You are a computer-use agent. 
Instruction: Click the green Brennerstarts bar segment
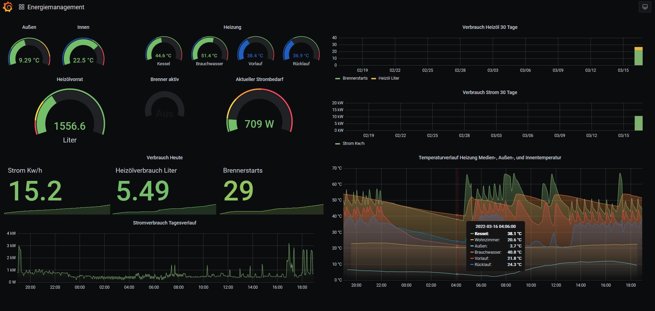click(x=638, y=58)
